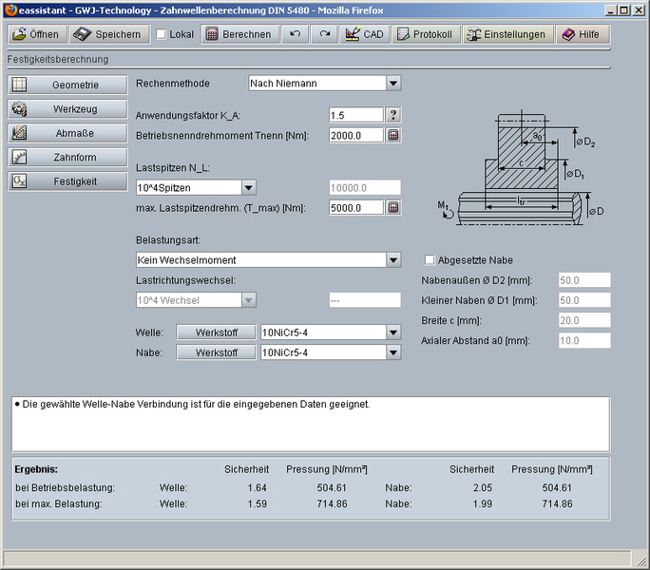
Task: Expand the Lastspitzen N_L dropdown
Action: point(249,188)
